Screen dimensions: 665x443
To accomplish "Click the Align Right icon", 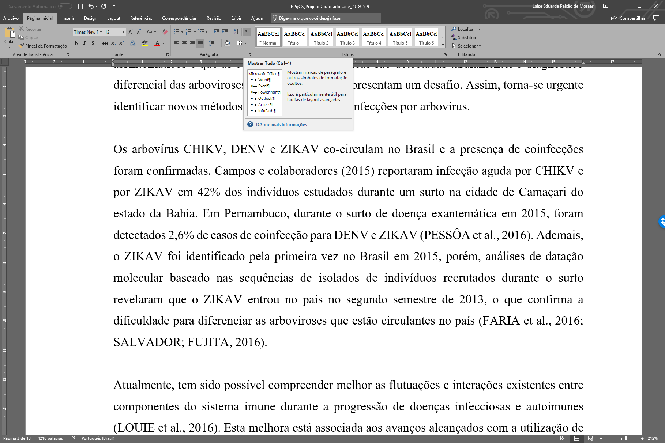I will coord(192,43).
